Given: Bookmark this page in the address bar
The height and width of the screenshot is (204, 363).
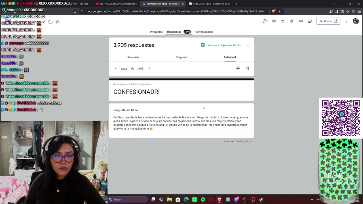Looking at the screenshot, I should [x=75, y=11].
